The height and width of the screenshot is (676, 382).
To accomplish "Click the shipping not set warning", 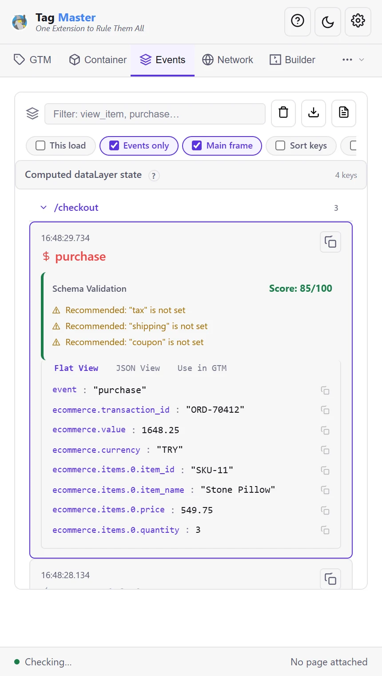I will (x=136, y=326).
